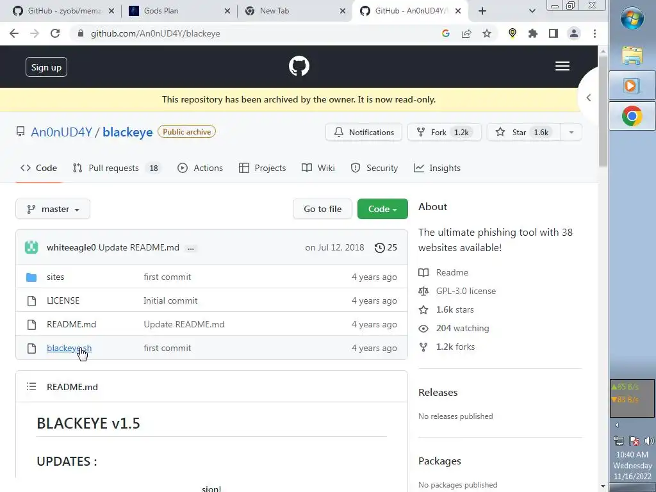
Task: Click the share page icon in address bar
Action: (466, 33)
